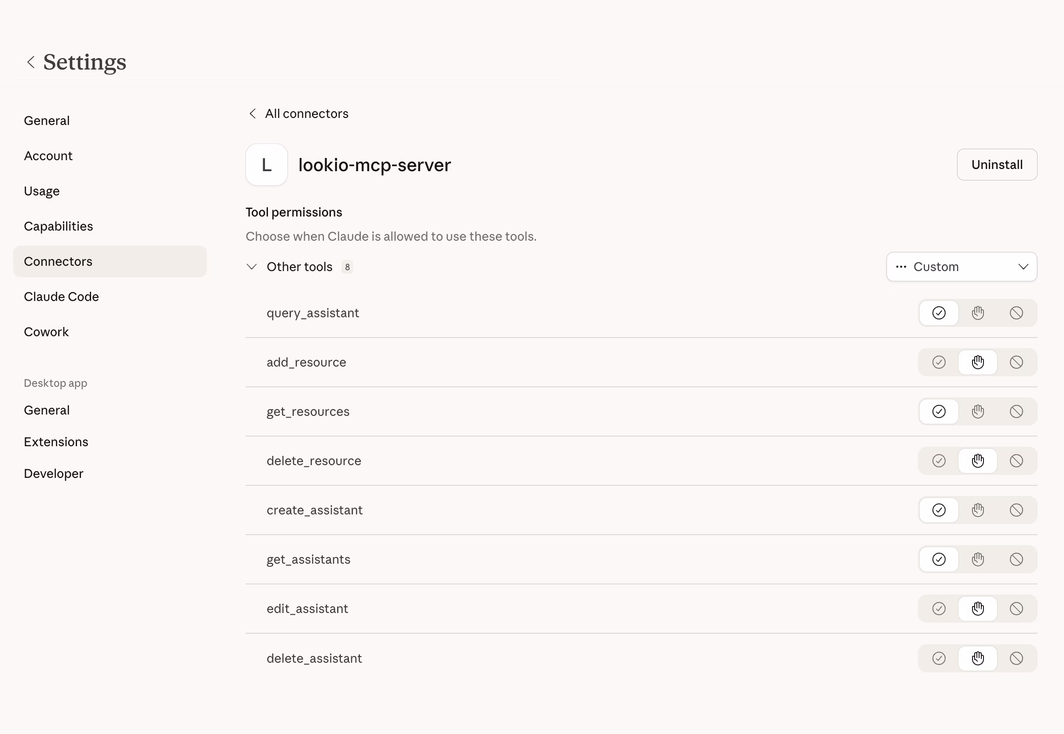This screenshot has height=734, width=1064.
Task: Deny delete_assistant using prohibit icon
Action: point(1016,658)
